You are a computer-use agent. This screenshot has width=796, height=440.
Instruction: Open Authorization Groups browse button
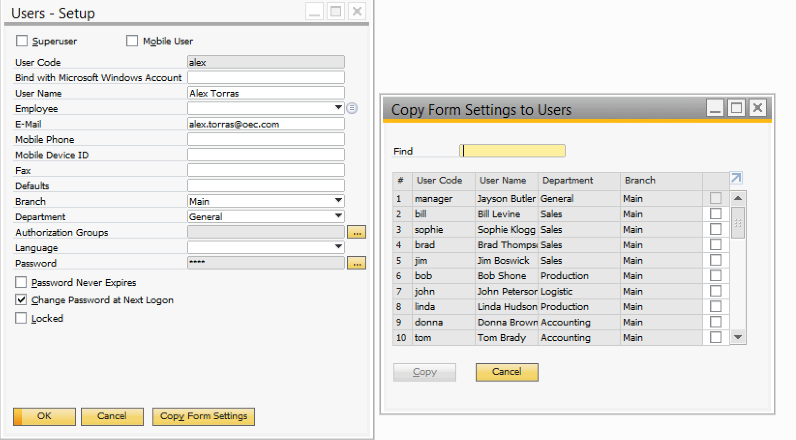point(357,232)
